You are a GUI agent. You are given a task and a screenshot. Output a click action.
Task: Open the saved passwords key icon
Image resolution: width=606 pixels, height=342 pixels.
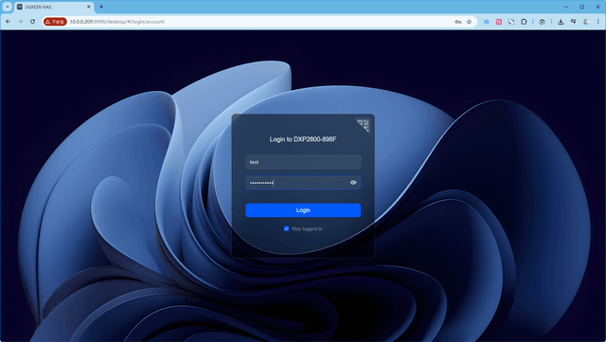pos(458,22)
